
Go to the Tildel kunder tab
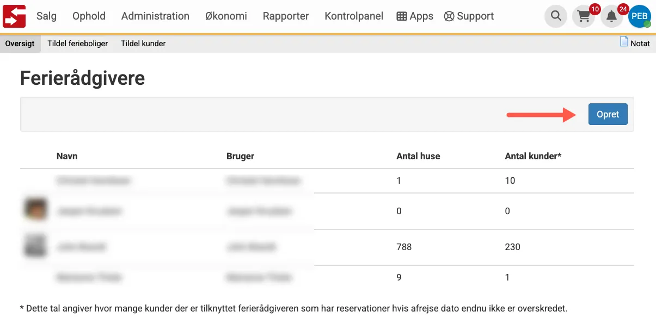pyautogui.click(x=143, y=43)
